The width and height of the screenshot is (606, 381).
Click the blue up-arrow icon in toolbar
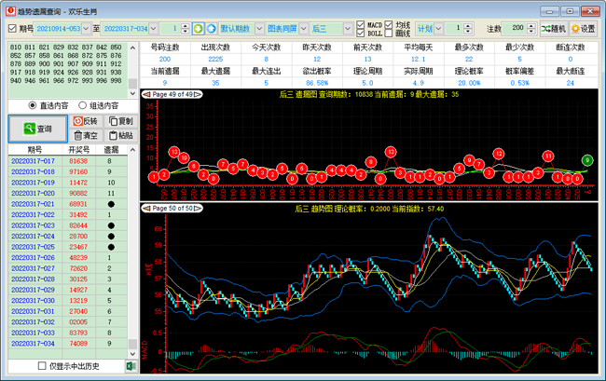pyautogui.click(x=211, y=29)
